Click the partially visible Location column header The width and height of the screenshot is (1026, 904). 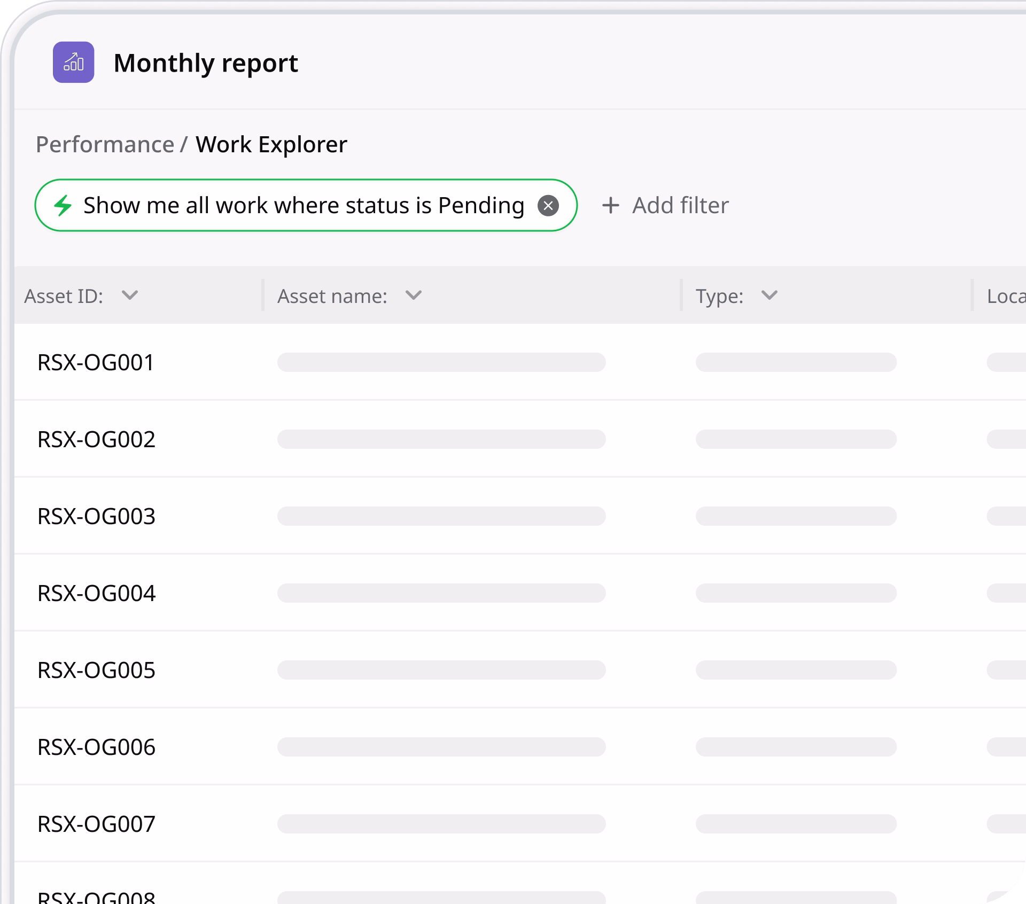1005,296
